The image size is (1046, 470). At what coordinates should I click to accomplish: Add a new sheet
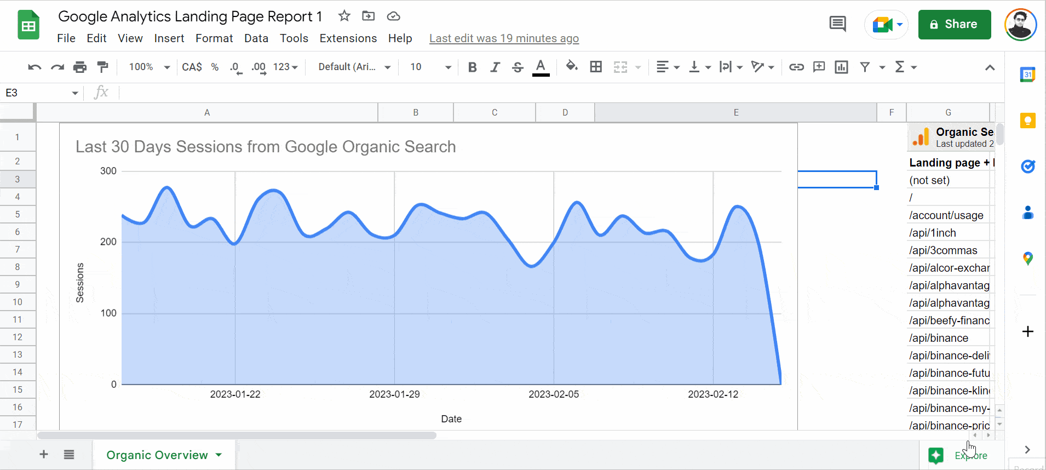click(x=44, y=454)
